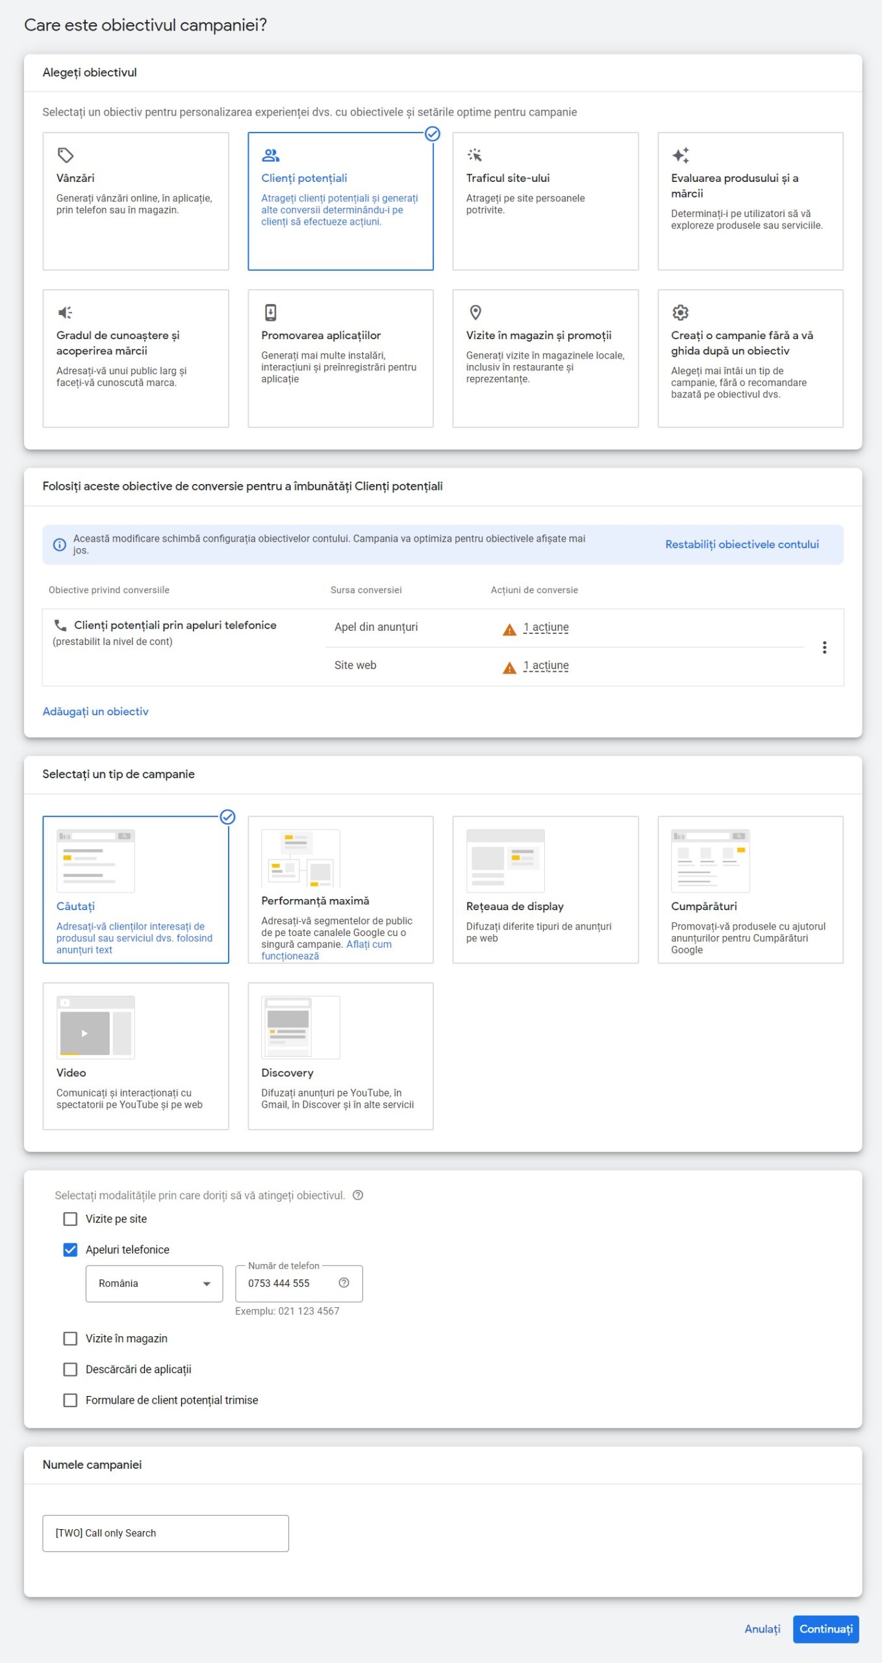Choose the Video campaign type card
Viewport: 882px width, 1663px height.
coord(136,1056)
